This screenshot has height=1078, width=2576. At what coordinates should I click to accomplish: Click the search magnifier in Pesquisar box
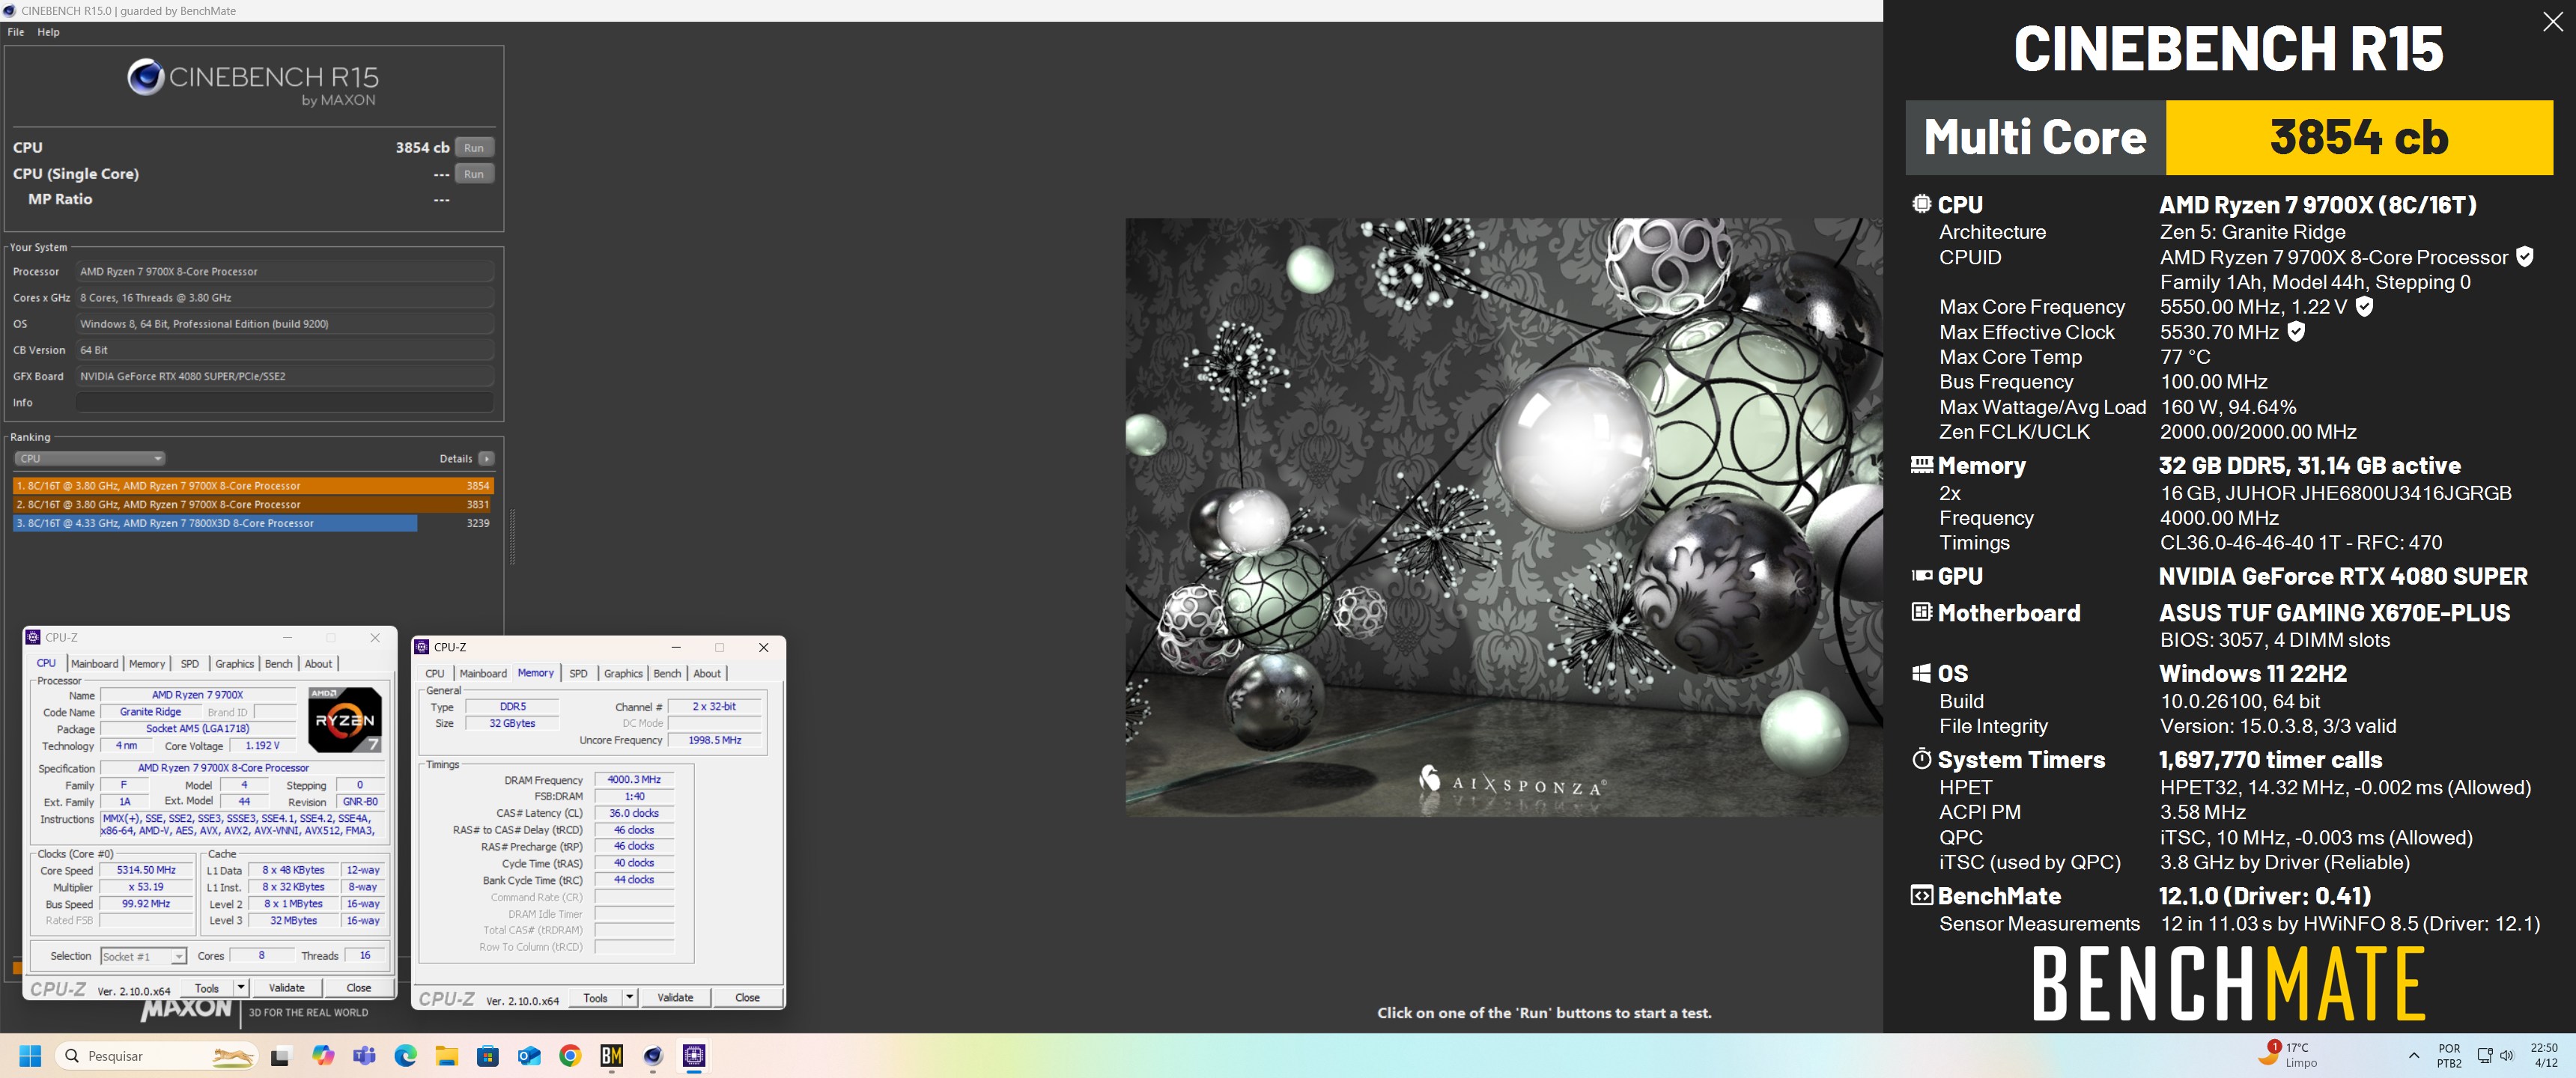coord(71,1056)
